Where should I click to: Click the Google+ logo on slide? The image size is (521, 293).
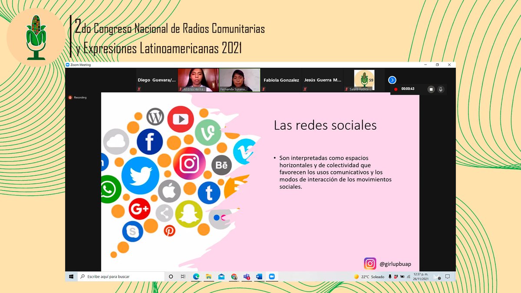(x=139, y=209)
